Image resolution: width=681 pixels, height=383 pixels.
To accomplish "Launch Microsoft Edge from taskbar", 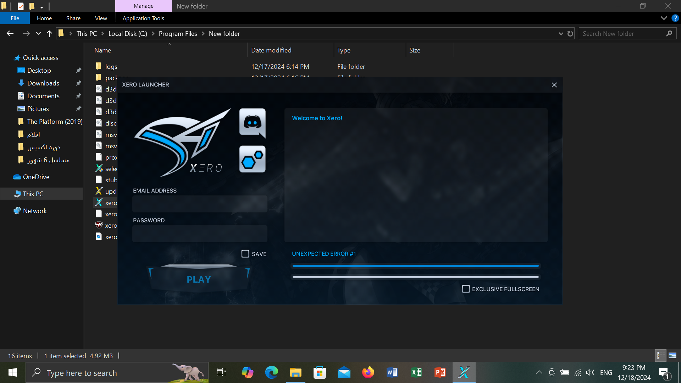I will 272,372.
